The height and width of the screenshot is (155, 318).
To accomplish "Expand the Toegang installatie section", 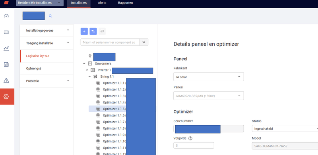I will click(47, 43).
